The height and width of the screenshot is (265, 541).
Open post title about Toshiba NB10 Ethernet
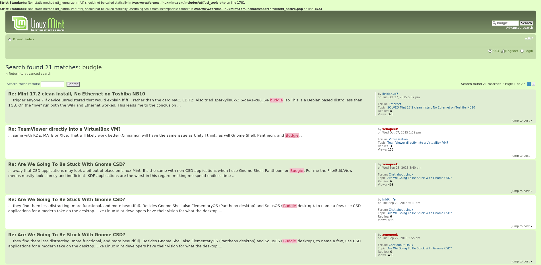click(77, 94)
